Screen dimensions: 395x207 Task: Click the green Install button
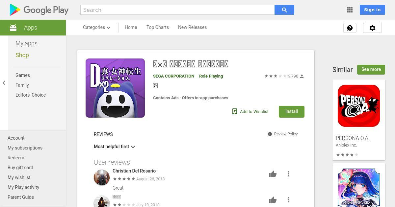292,111
